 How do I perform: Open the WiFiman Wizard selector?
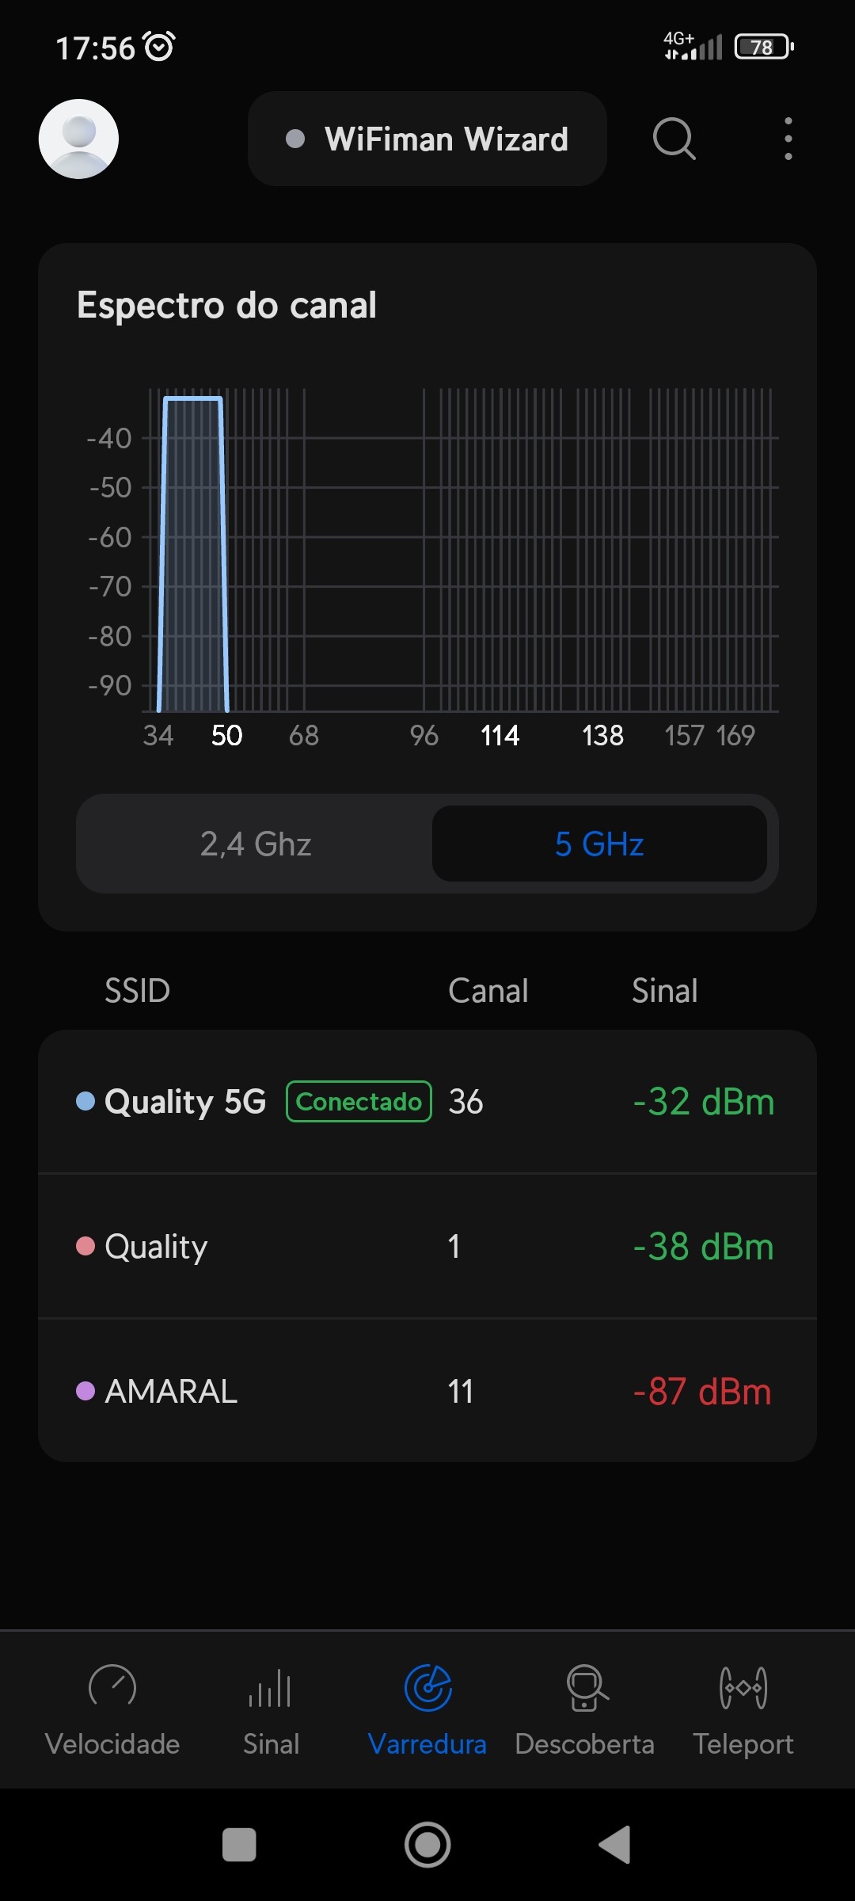[x=427, y=139]
